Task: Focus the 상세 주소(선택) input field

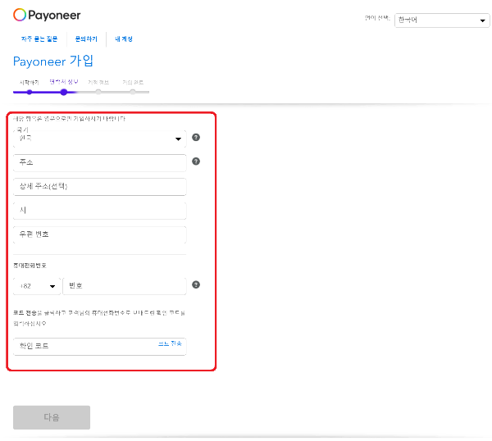Action: pyautogui.click(x=100, y=187)
